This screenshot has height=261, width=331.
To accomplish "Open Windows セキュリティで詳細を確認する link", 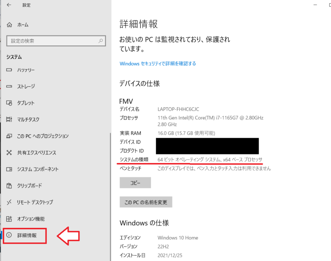I will click(158, 64).
